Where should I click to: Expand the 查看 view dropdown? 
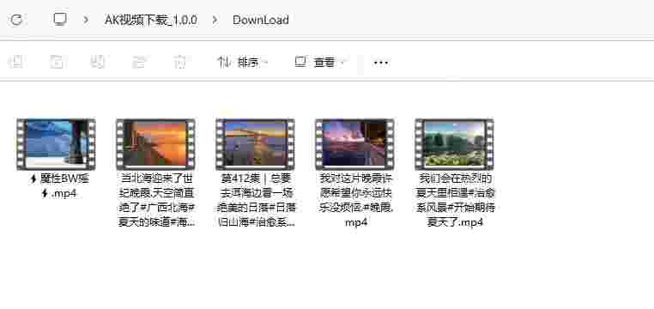point(320,63)
